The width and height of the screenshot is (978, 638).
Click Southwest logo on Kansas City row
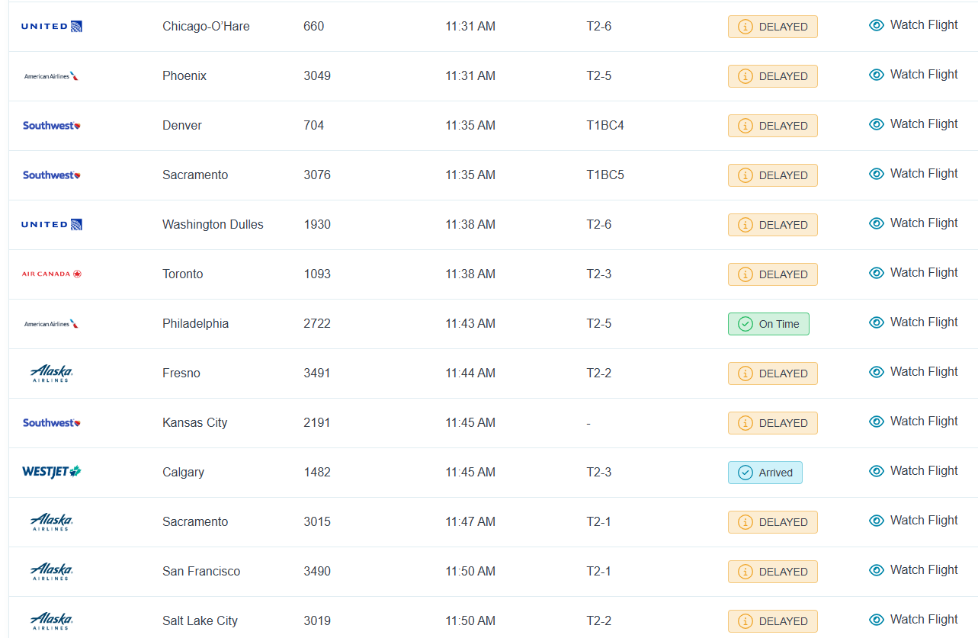click(52, 423)
